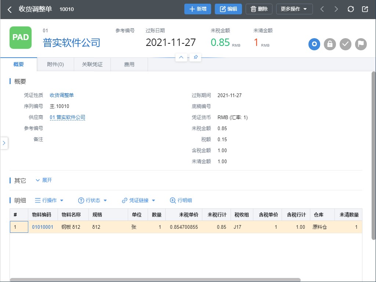Click the RMB (汇率: 1) currency value
The height and width of the screenshot is (282, 376).
pos(232,117)
